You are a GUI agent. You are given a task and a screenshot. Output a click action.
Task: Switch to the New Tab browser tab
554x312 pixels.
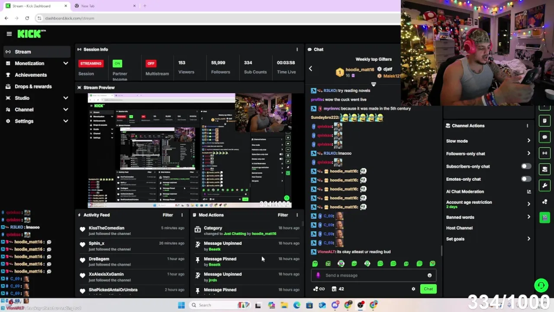coord(105,6)
